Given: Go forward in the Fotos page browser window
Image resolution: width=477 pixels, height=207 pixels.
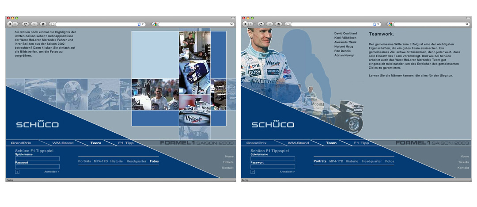Looking at the screenshot, I should [15, 24].
